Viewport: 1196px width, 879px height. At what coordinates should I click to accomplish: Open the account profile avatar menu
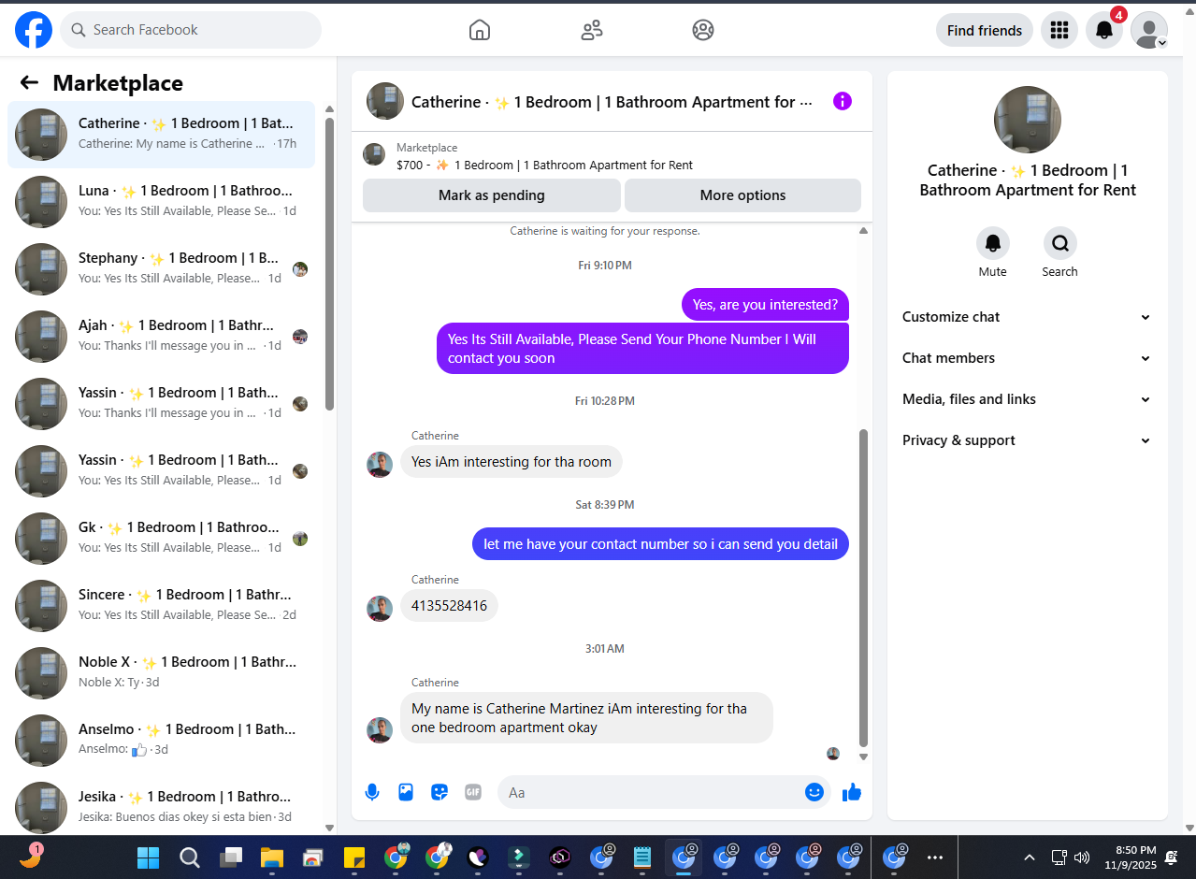1149,30
